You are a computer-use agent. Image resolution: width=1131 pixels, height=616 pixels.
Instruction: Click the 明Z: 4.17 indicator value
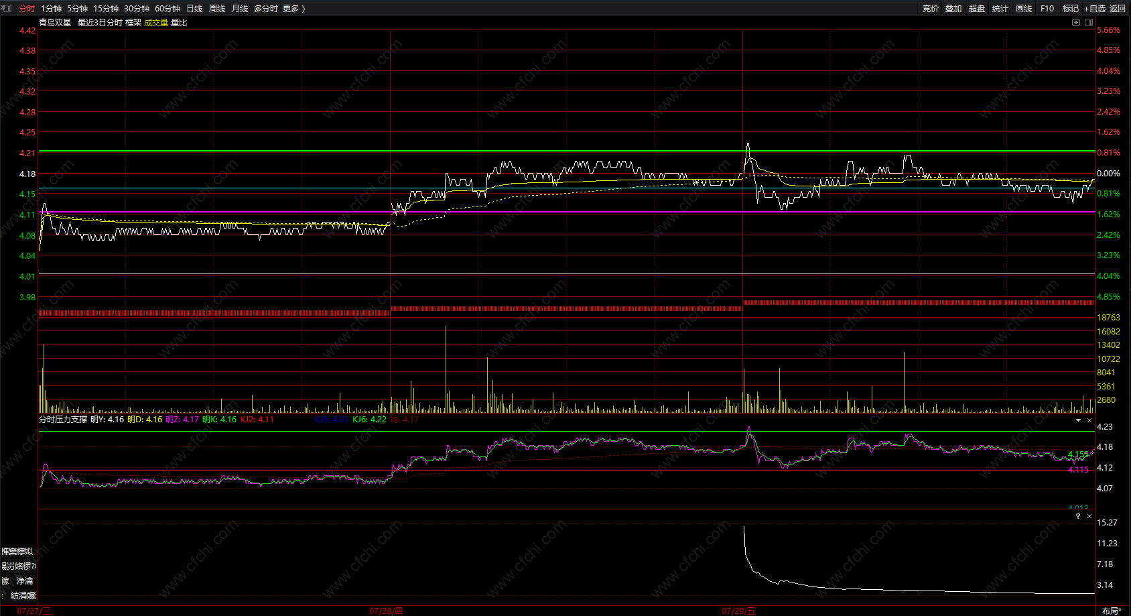coord(182,420)
